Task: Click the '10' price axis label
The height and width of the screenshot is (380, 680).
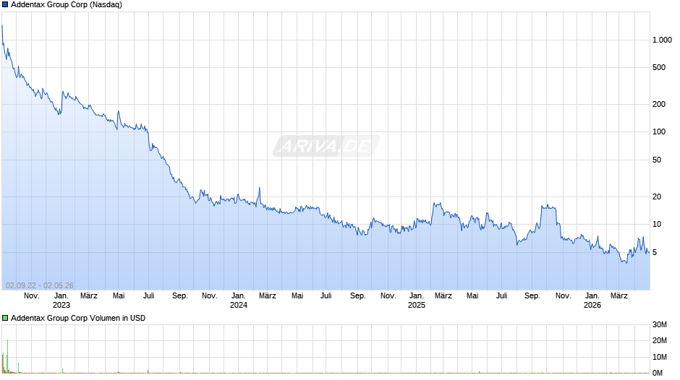Action: click(x=657, y=225)
